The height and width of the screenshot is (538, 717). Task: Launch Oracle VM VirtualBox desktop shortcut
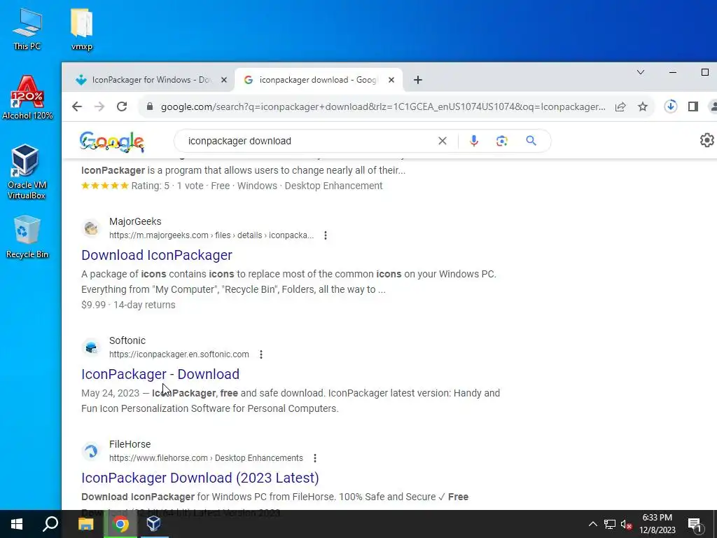point(27,172)
